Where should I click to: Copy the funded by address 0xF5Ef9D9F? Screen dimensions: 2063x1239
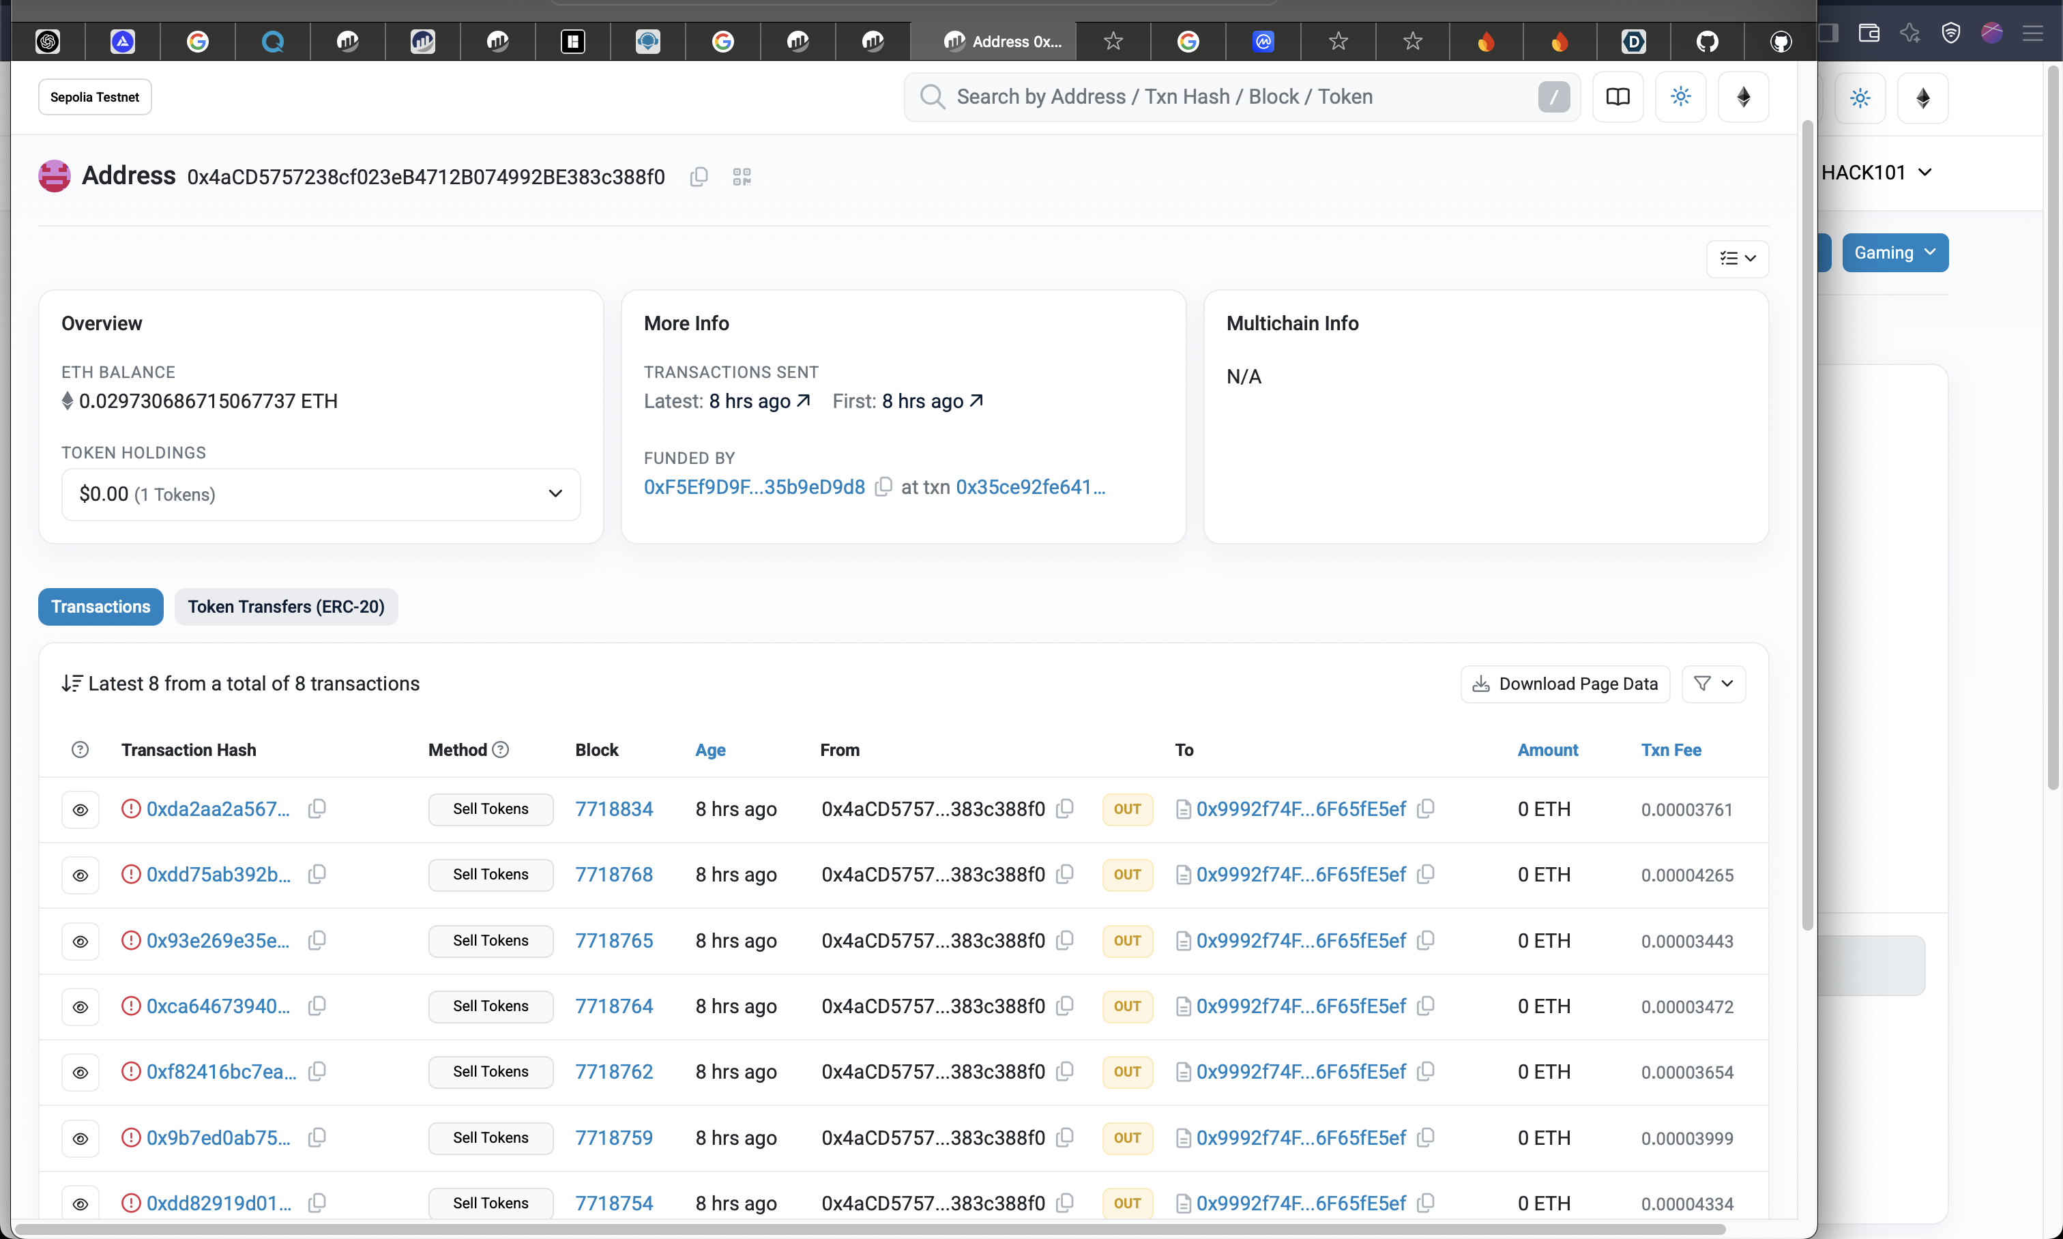(883, 486)
